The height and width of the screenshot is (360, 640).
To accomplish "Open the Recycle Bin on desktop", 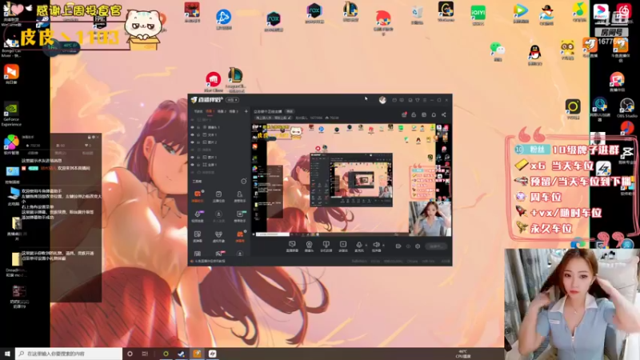I will click(417, 15).
